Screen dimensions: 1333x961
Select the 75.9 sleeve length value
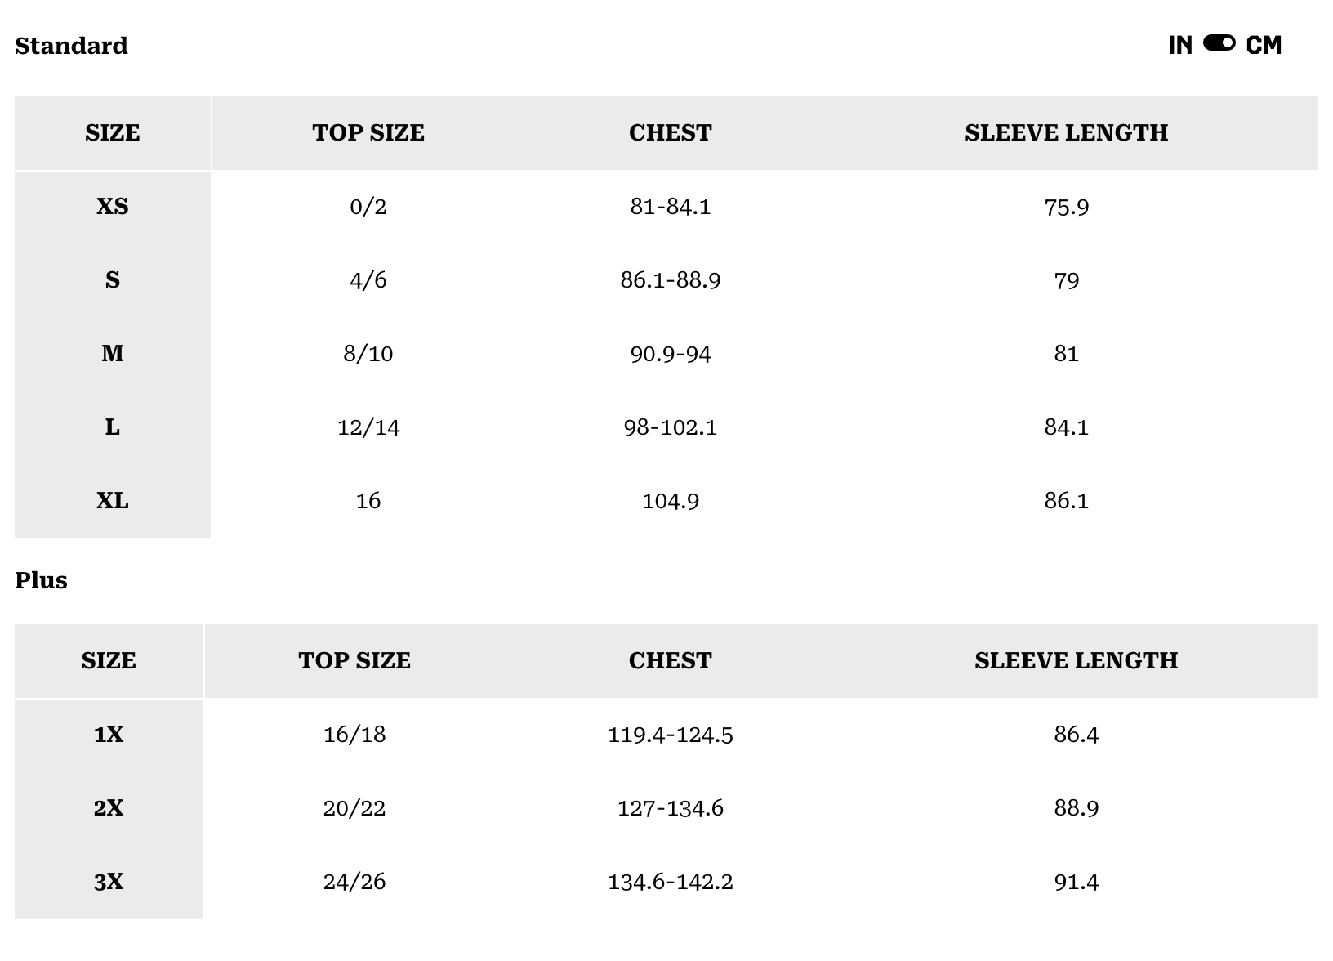pyautogui.click(x=1066, y=207)
